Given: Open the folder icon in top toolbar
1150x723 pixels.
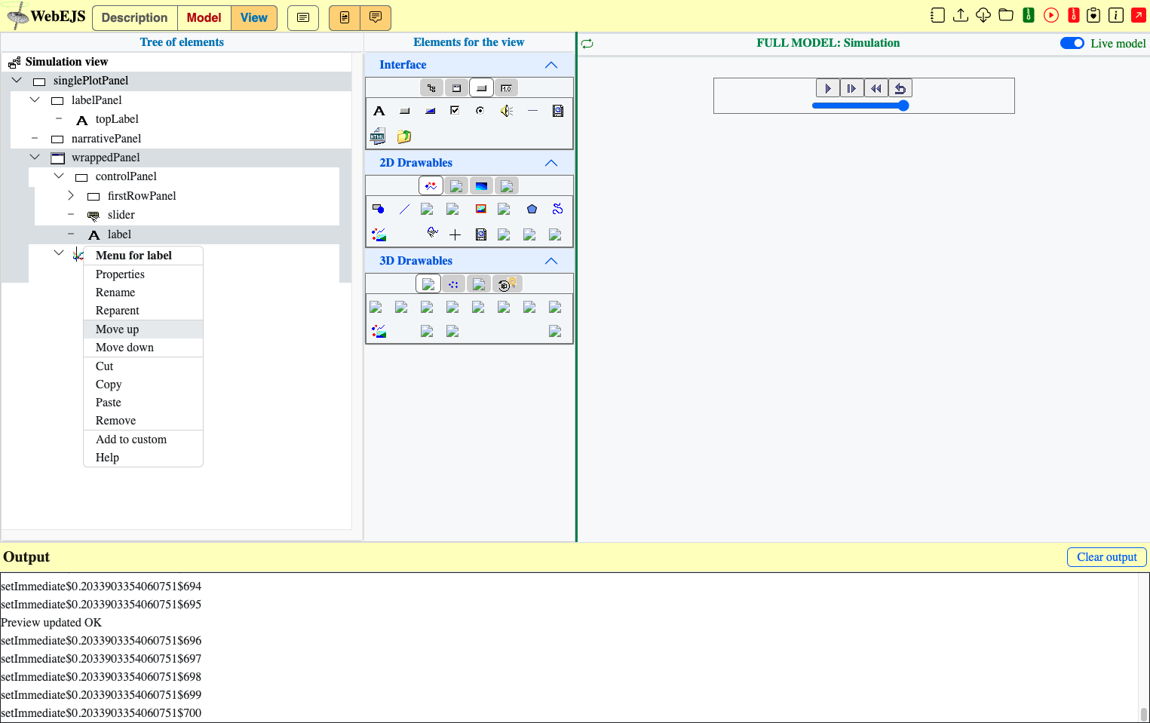Looking at the screenshot, I should [1006, 15].
